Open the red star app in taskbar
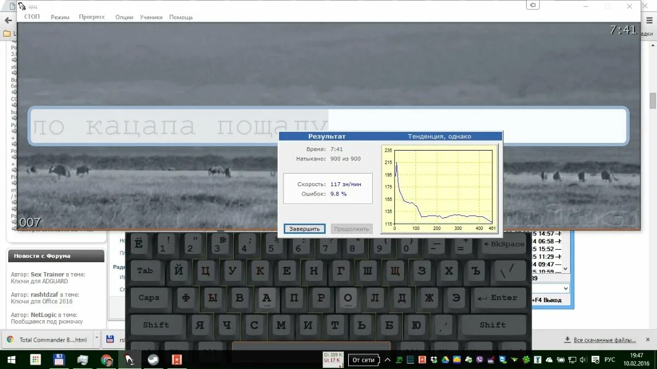Screen dimensions: 657x369 click(177, 360)
